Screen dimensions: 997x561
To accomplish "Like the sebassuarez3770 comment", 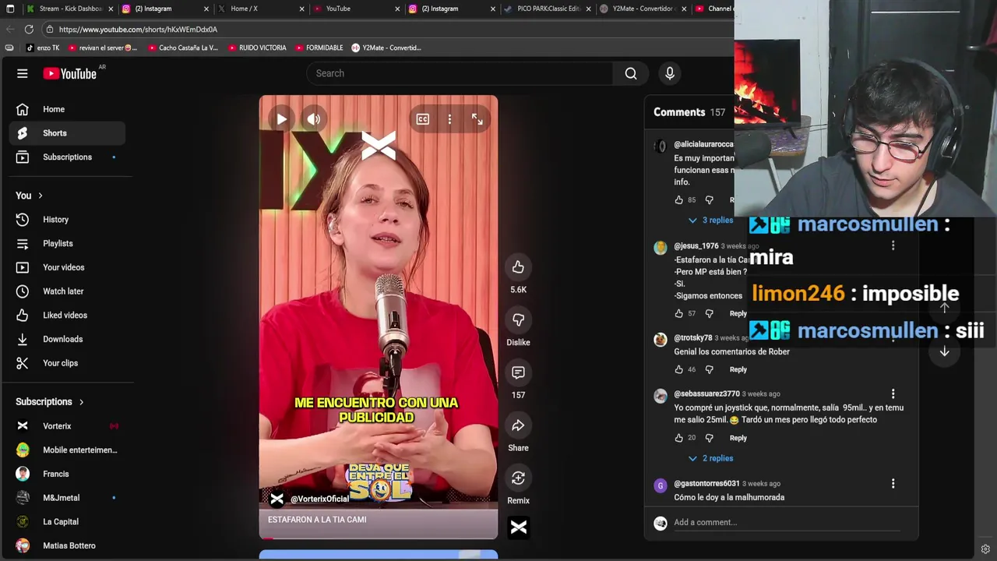I will [678, 438].
